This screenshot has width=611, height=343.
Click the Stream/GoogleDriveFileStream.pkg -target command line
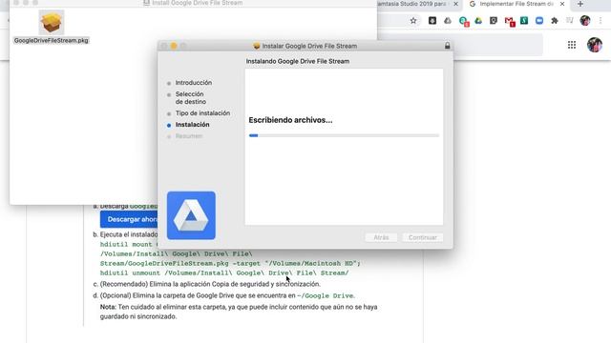[230, 263]
